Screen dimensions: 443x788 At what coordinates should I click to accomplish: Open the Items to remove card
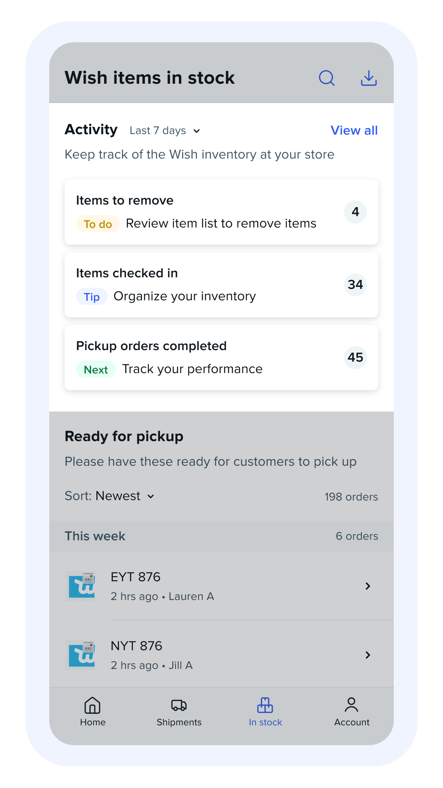(x=221, y=212)
